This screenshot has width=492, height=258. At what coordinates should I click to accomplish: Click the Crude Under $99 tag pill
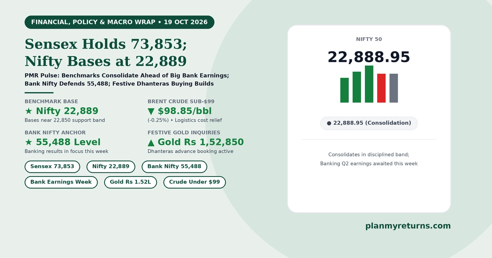[x=194, y=182]
